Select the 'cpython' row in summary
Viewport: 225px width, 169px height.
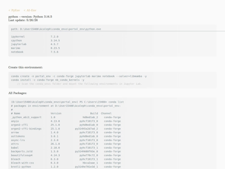coord(35,40)
